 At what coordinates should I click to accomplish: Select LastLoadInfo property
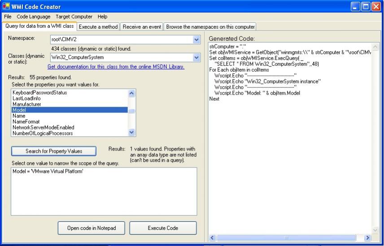coord(70,98)
